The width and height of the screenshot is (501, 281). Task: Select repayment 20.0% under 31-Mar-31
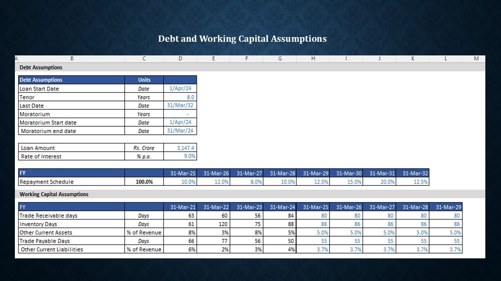coord(380,181)
